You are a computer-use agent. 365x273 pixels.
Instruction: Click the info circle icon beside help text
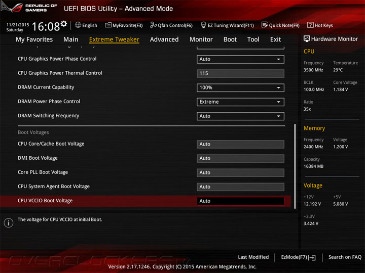coord(9,223)
